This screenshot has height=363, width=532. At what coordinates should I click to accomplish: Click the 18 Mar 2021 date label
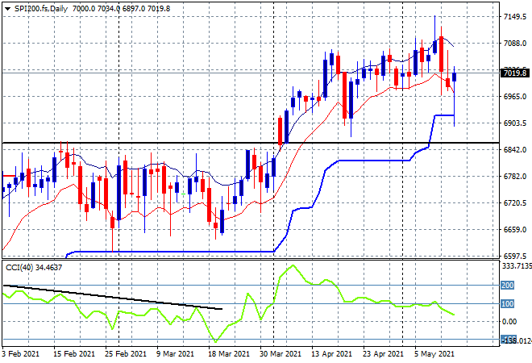(229, 354)
